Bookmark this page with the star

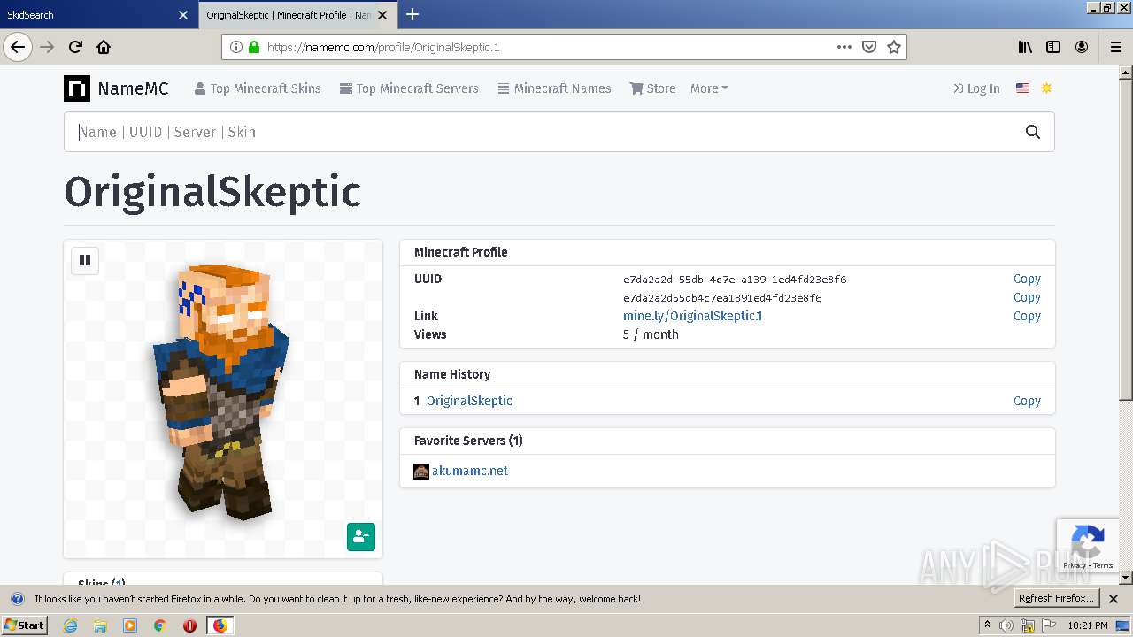point(894,47)
